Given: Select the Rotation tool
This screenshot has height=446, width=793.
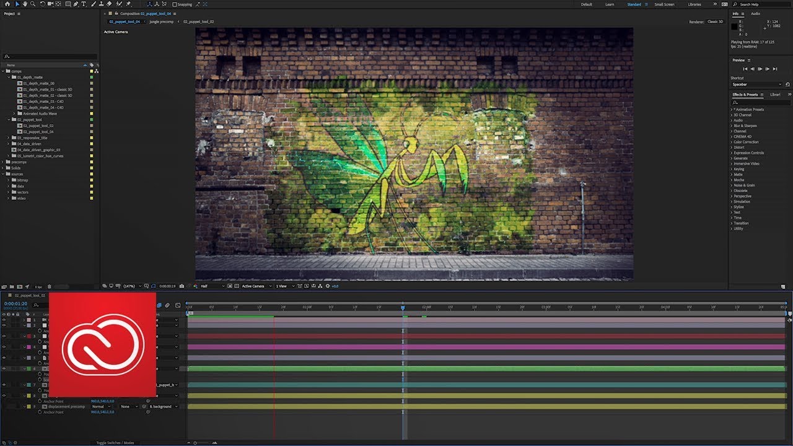Looking at the screenshot, I should [x=42, y=4].
